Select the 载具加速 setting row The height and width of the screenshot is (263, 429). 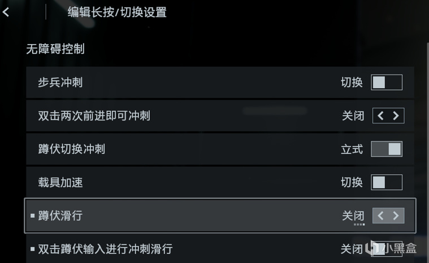[170, 182]
